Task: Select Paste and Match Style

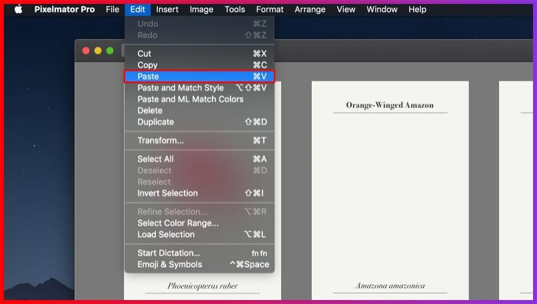Action: 181,88
